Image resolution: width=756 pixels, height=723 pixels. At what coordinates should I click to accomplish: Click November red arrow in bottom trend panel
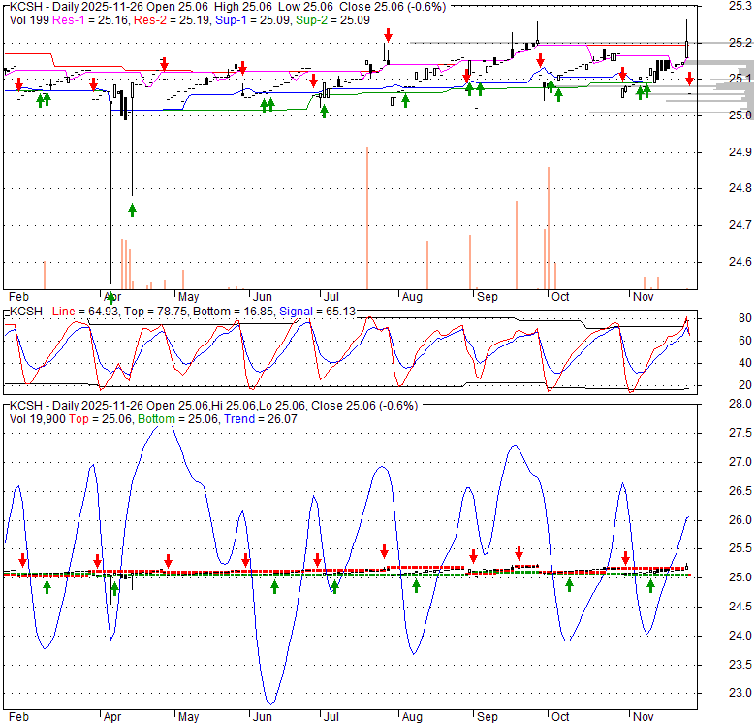coord(626,558)
